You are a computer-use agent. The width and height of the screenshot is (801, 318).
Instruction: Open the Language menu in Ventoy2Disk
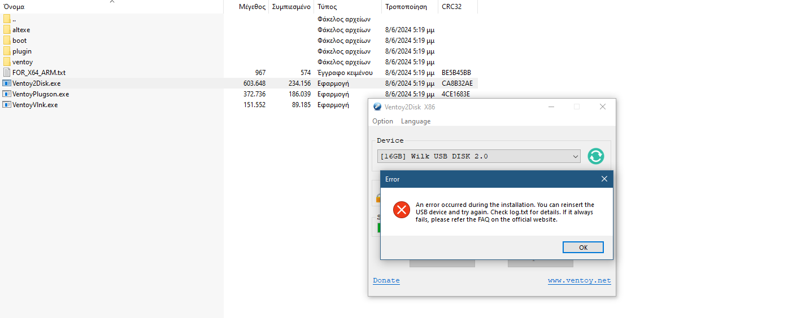pyautogui.click(x=416, y=121)
